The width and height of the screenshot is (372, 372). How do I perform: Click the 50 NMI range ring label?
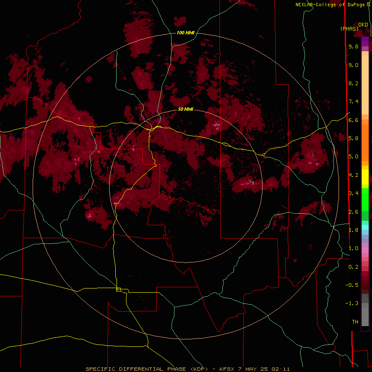point(186,109)
